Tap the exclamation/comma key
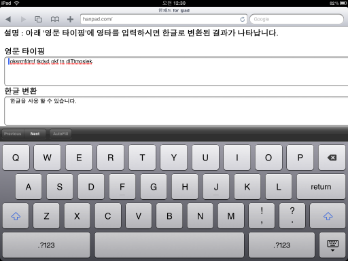This screenshot has height=261, width=348. click(x=262, y=216)
